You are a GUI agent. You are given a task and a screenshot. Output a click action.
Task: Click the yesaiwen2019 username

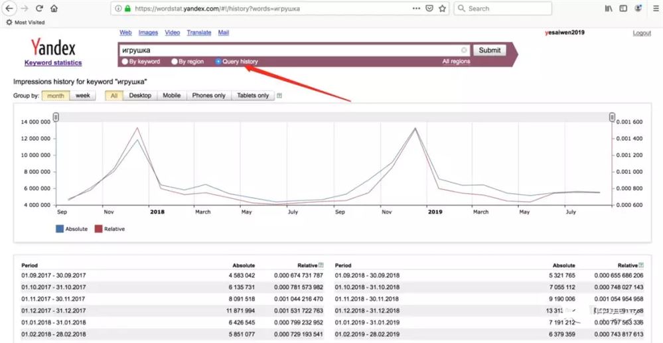point(565,33)
